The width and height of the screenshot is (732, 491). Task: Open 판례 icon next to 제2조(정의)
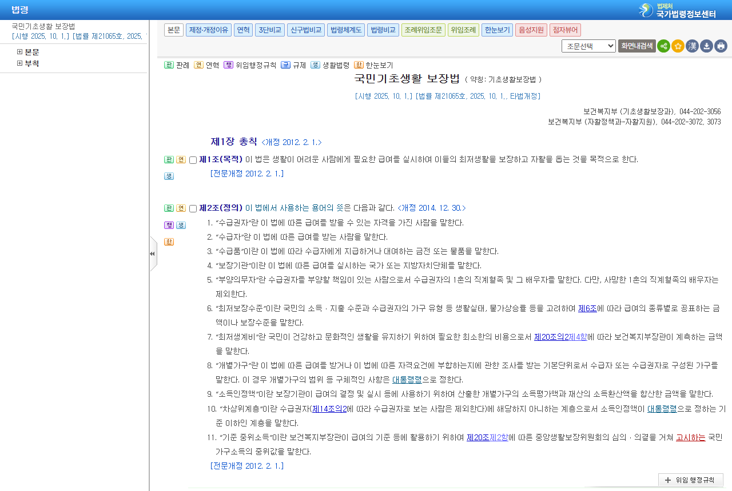click(x=169, y=208)
